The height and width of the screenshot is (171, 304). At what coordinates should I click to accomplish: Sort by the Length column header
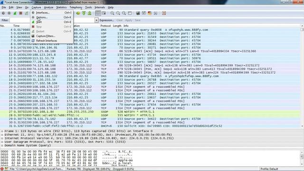click(117, 26)
